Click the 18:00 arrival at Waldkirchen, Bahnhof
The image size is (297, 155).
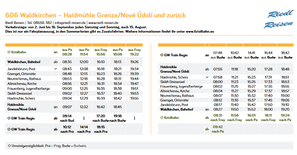pyautogui.click(x=268, y=109)
